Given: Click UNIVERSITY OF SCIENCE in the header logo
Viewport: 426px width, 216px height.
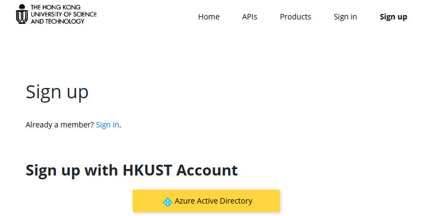Looking at the screenshot, I should pyautogui.click(x=64, y=14).
